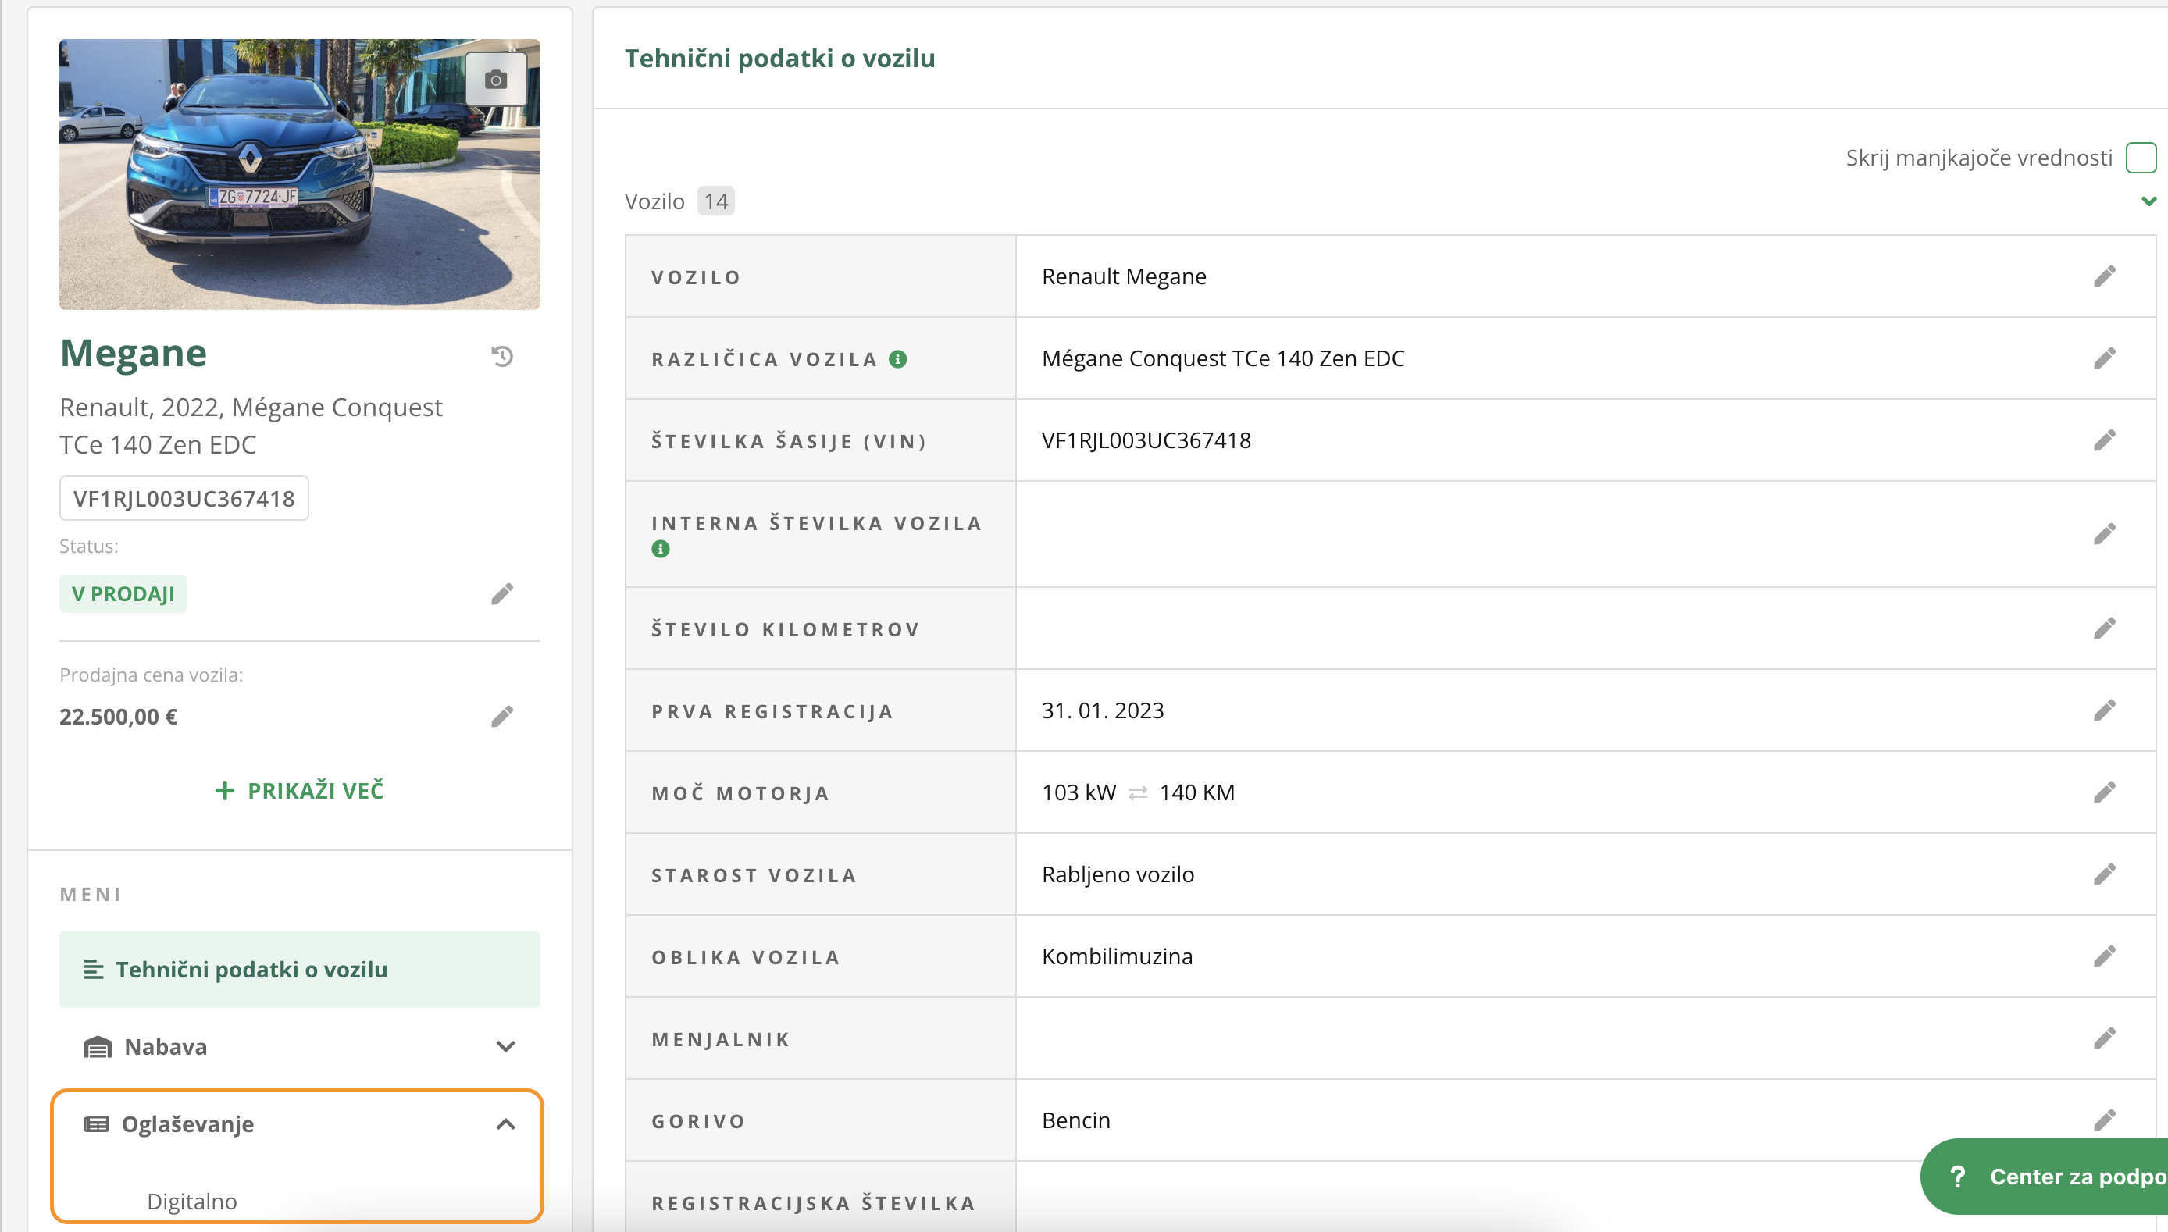Viewport: 2168px width, 1232px height.
Task: Click the Renault Megane value in table
Action: click(x=1124, y=276)
